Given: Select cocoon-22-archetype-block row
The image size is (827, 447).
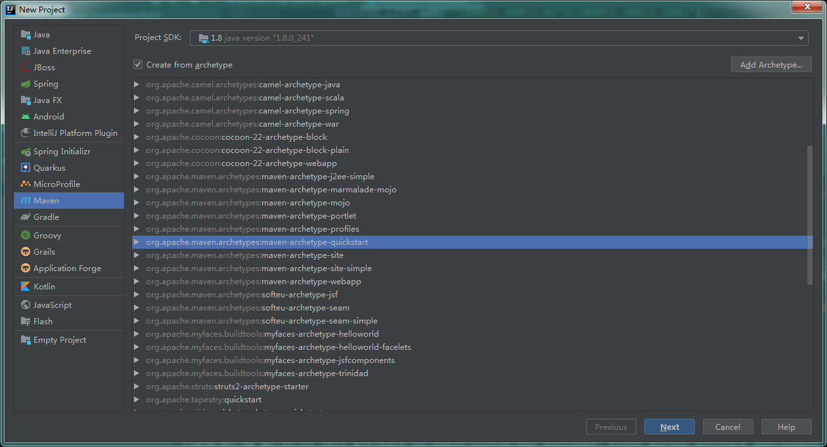Looking at the screenshot, I should click(x=472, y=137).
